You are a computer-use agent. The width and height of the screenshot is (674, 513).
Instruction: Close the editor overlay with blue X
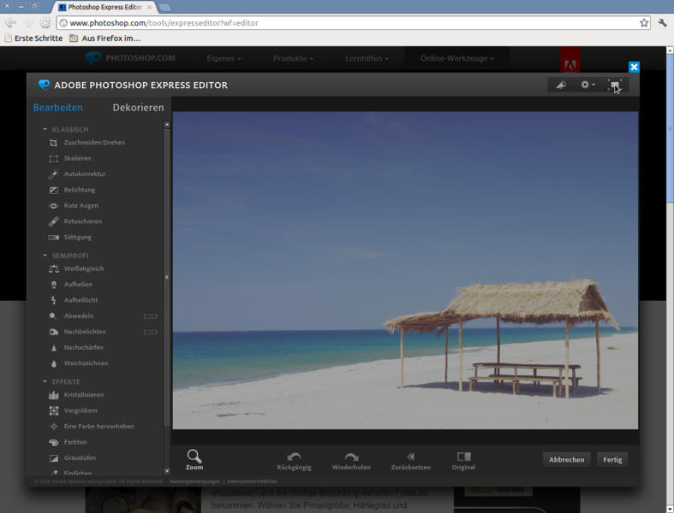tap(634, 67)
